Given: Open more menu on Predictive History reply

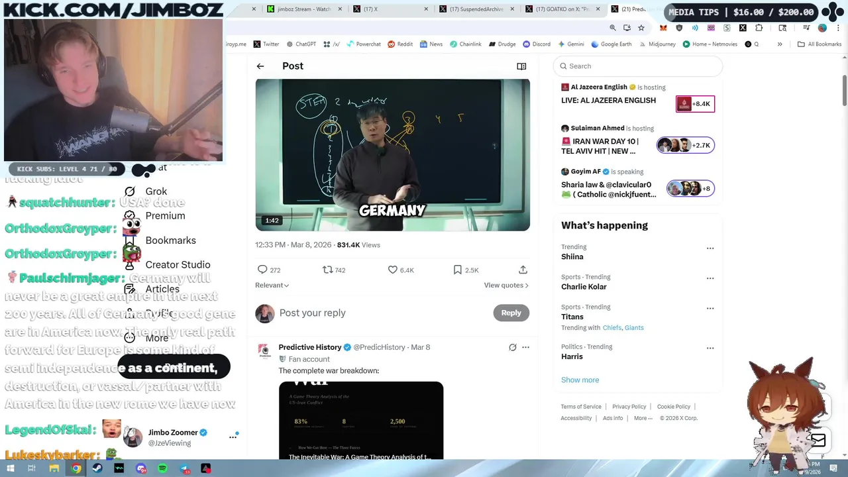Looking at the screenshot, I should [525, 347].
